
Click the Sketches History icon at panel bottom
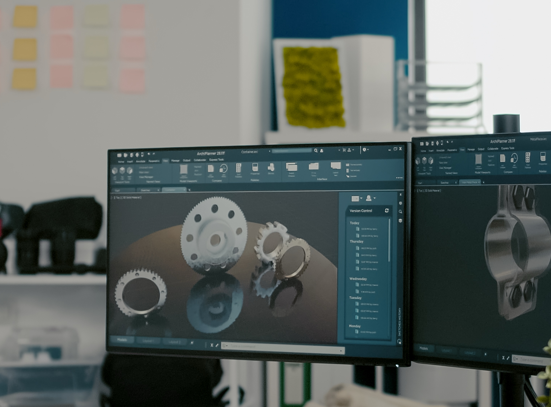pyautogui.click(x=399, y=341)
